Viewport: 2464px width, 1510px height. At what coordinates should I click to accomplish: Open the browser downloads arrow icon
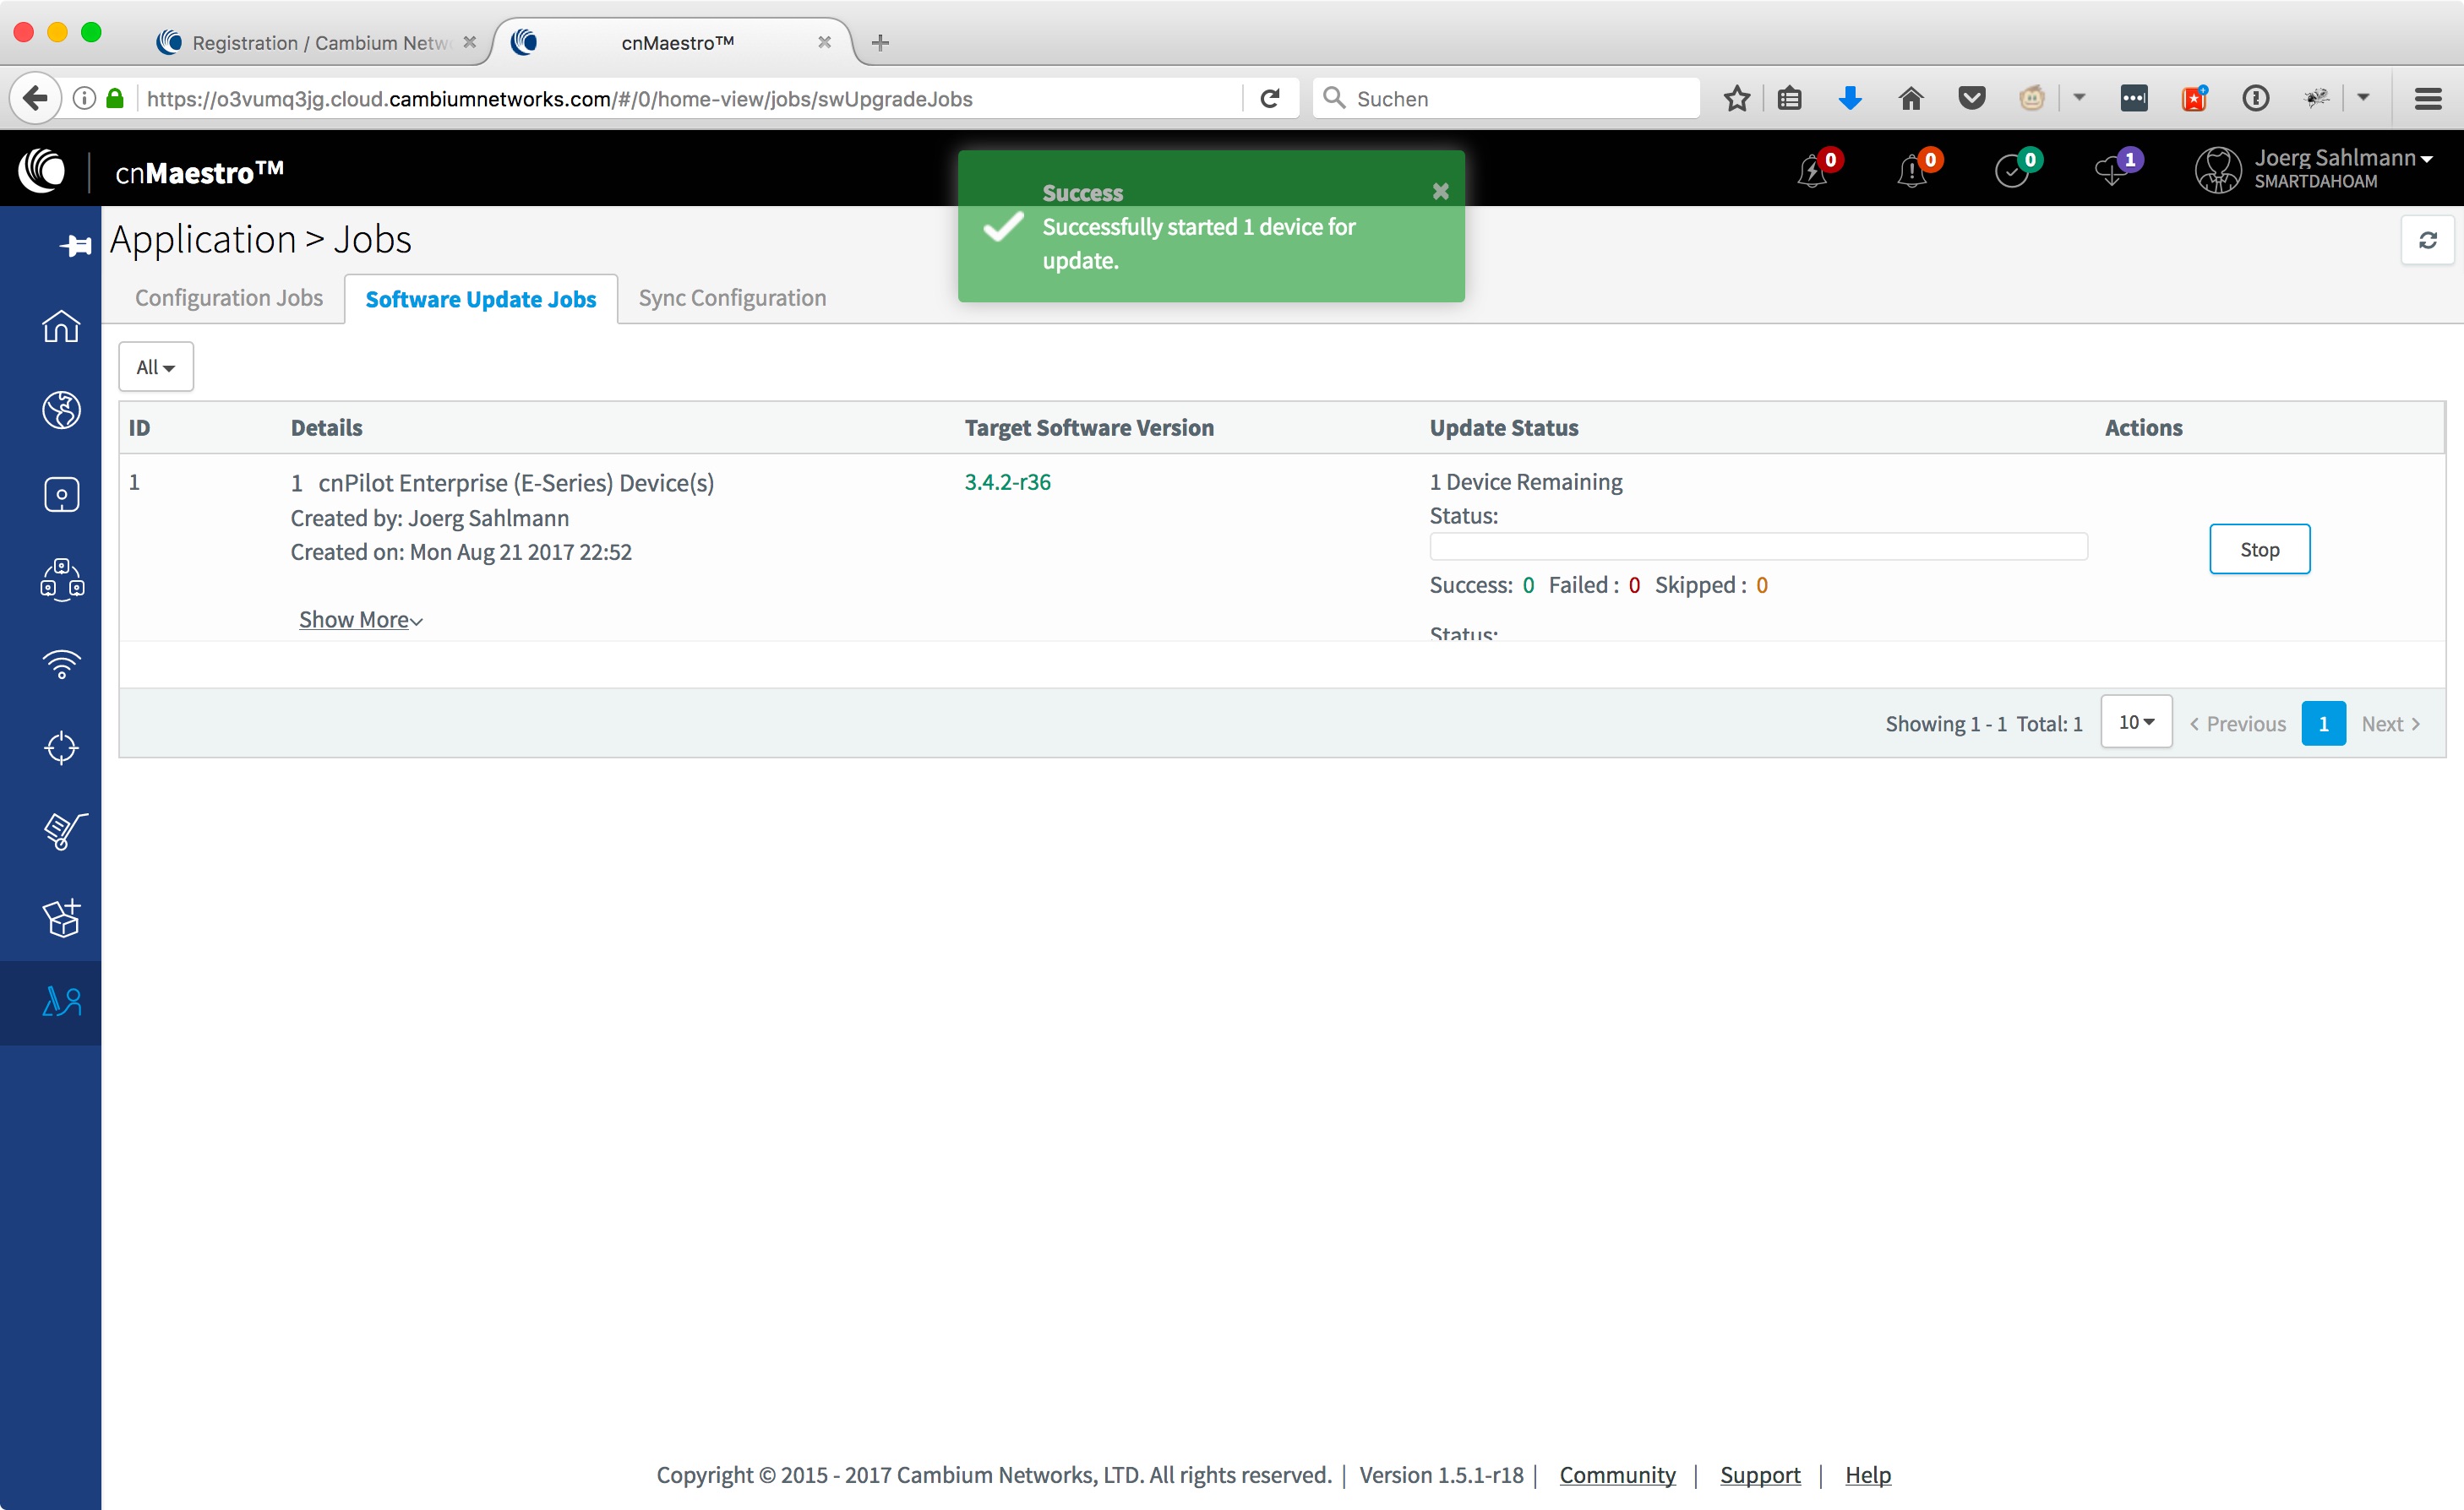click(x=1850, y=98)
